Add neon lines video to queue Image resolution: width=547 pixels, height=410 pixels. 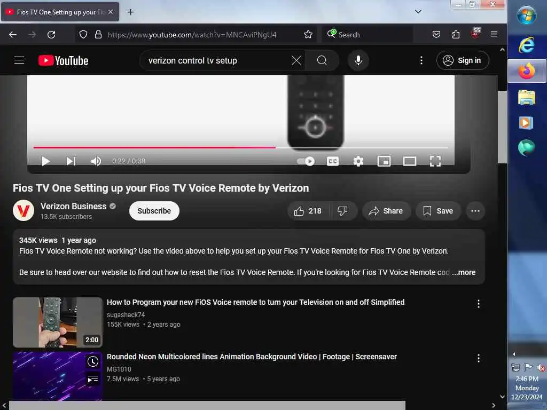(93, 379)
